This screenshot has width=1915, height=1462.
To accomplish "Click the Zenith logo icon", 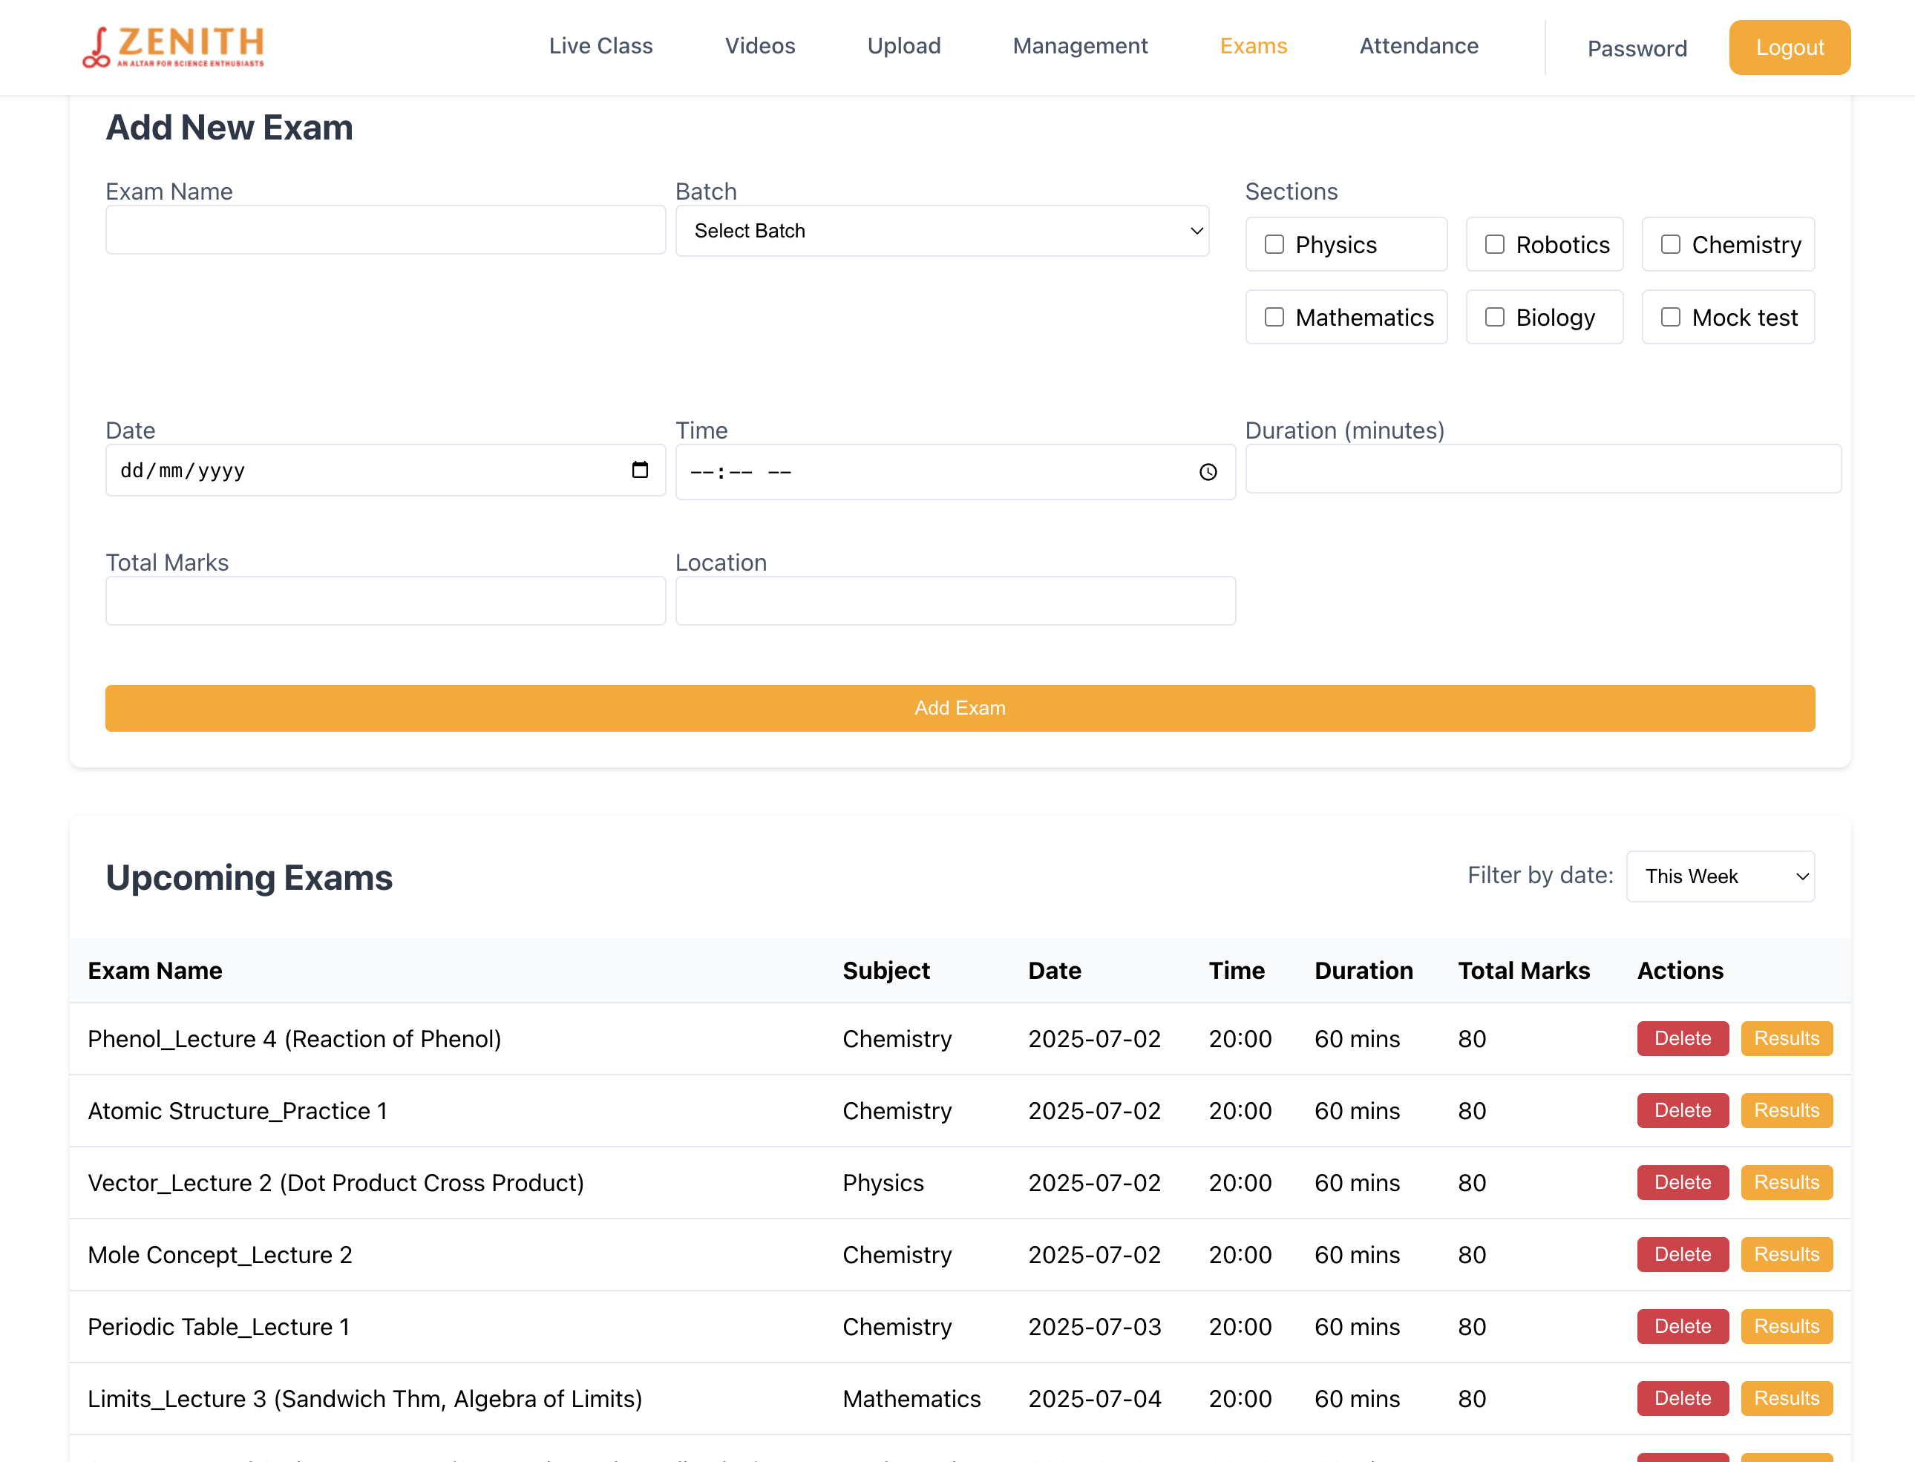I will pyautogui.click(x=96, y=47).
